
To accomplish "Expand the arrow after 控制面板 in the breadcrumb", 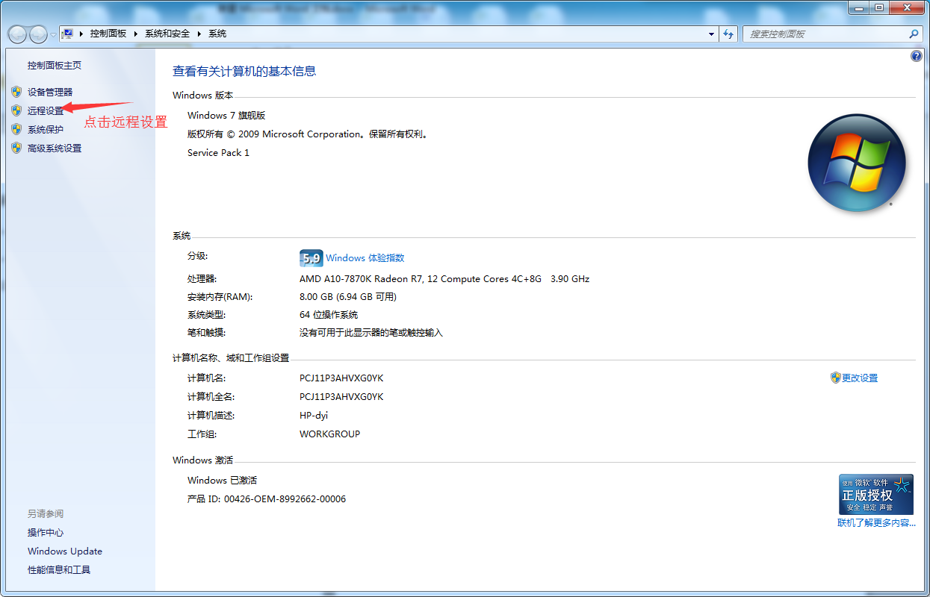I will (136, 34).
